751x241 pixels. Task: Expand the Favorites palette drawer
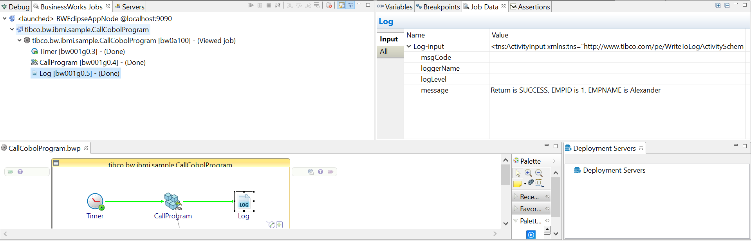click(x=516, y=209)
